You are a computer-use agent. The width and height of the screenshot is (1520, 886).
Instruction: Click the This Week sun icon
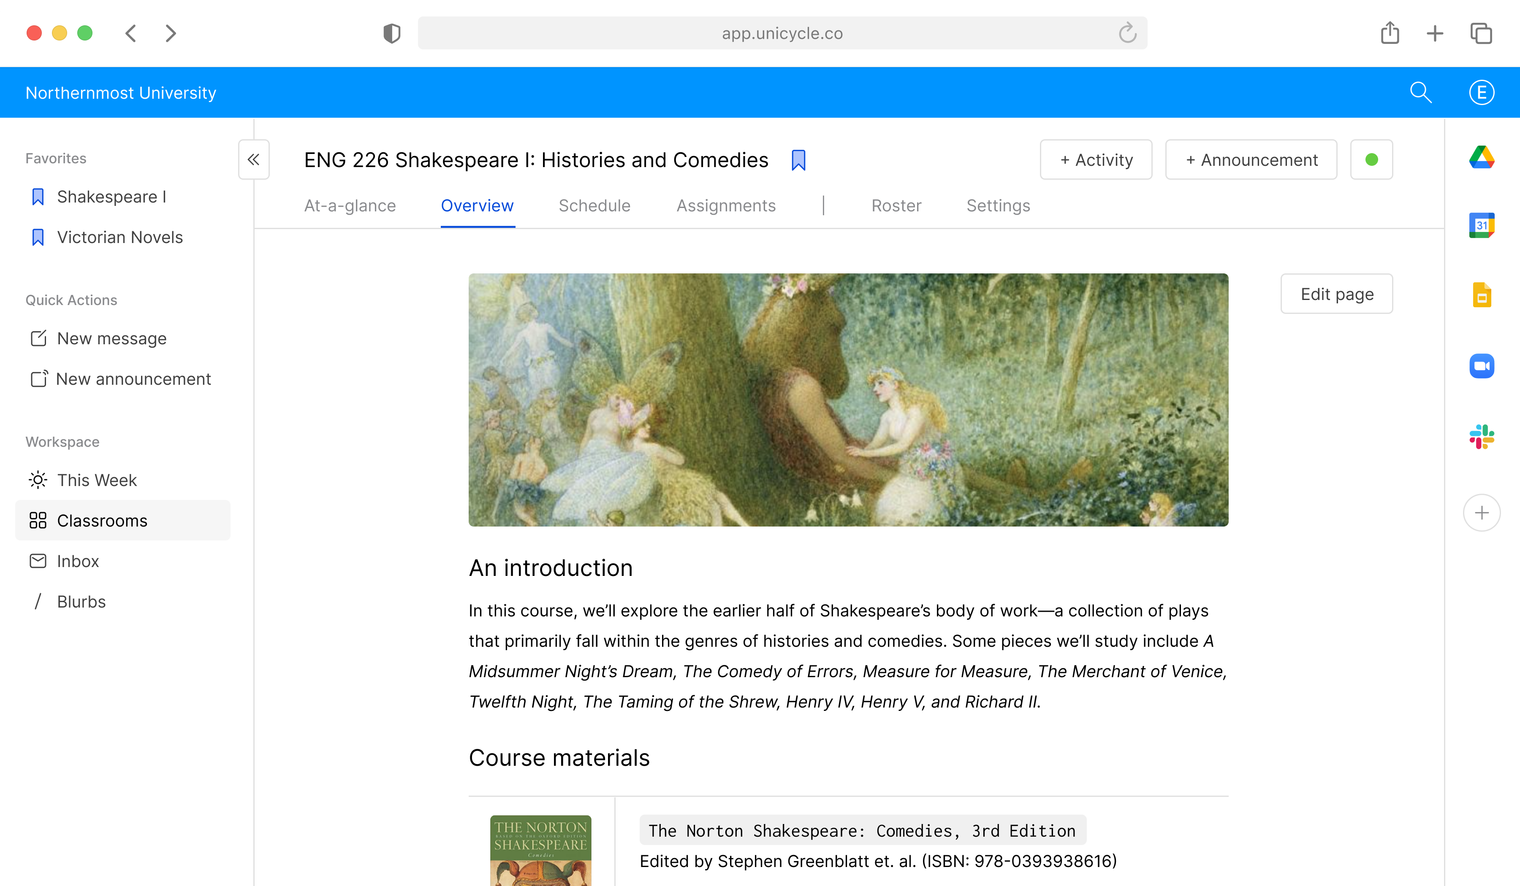pyautogui.click(x=38, y=481)
